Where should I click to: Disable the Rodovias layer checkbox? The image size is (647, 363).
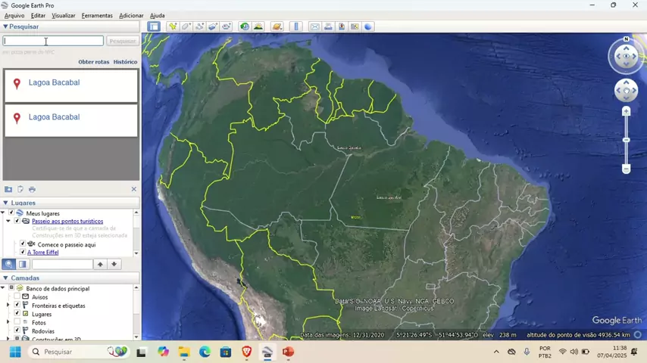click(17, 330)
